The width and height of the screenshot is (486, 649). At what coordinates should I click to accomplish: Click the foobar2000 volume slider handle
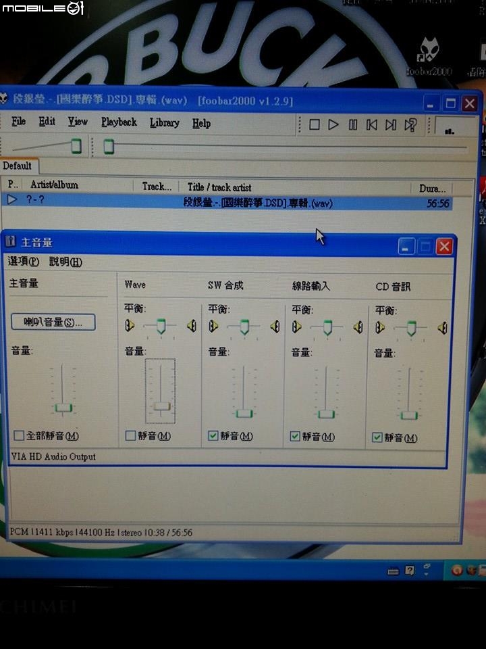tap(76, 146)
